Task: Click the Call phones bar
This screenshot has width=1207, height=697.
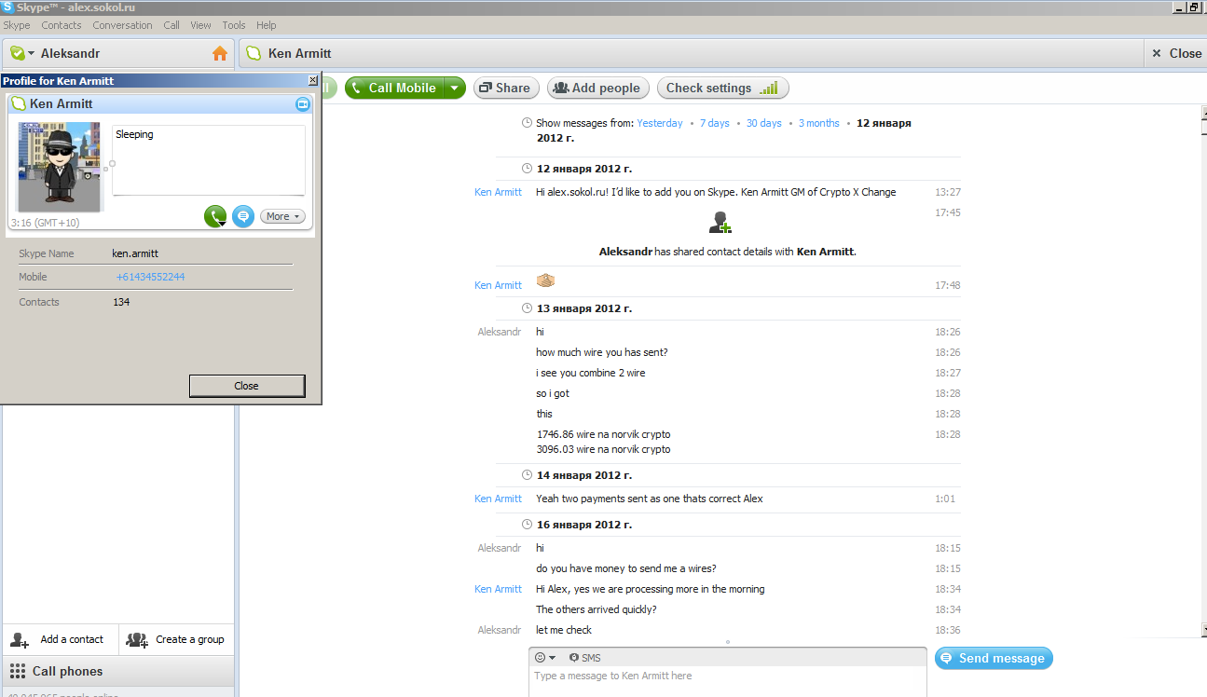Action: coord(118,671)
